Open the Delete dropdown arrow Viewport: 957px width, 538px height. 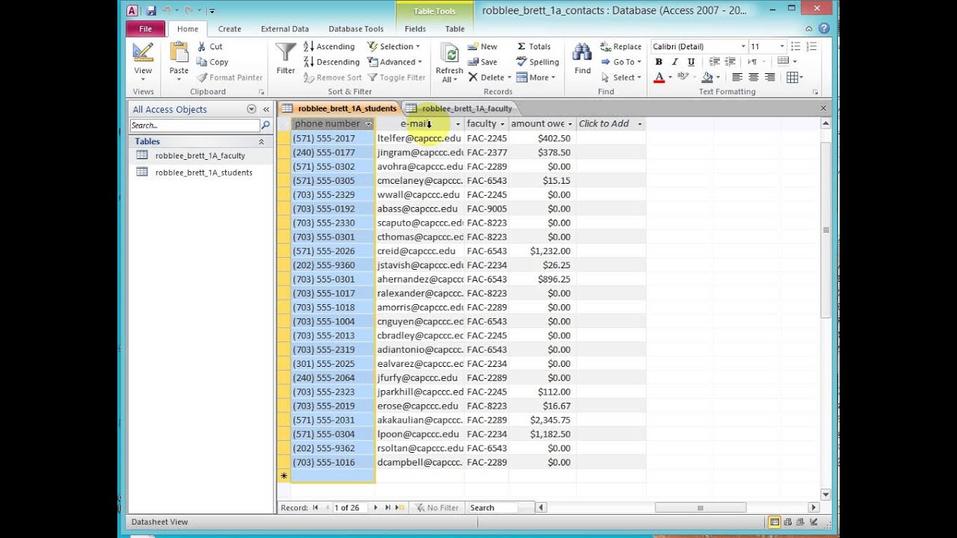coord(509,78)
